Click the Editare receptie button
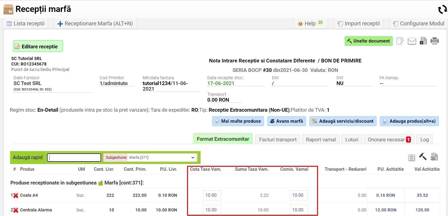448x216 pixels. 38,47
